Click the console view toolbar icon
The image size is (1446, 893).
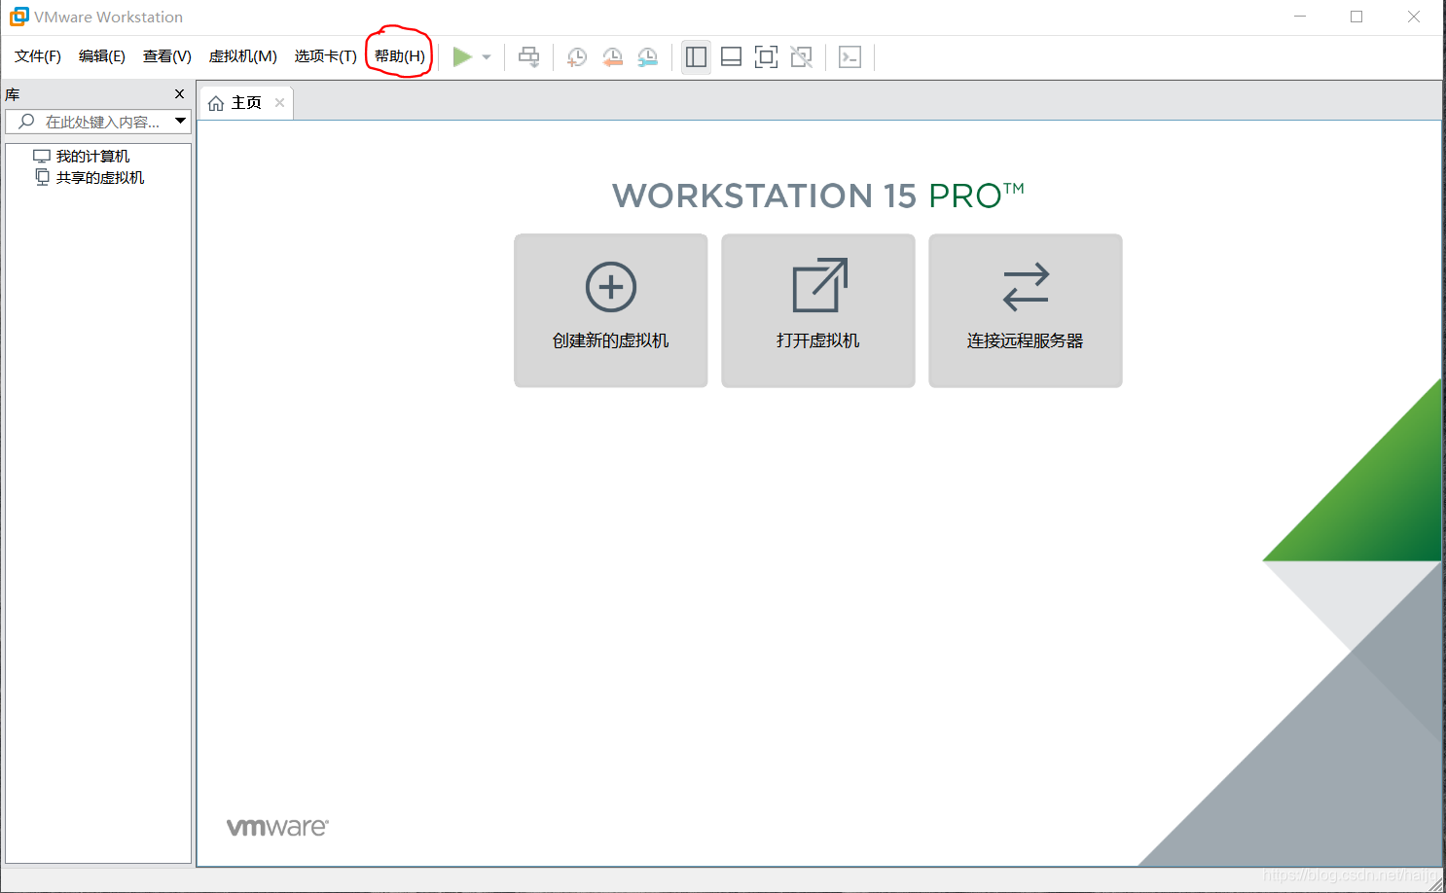tap(850, 57)
